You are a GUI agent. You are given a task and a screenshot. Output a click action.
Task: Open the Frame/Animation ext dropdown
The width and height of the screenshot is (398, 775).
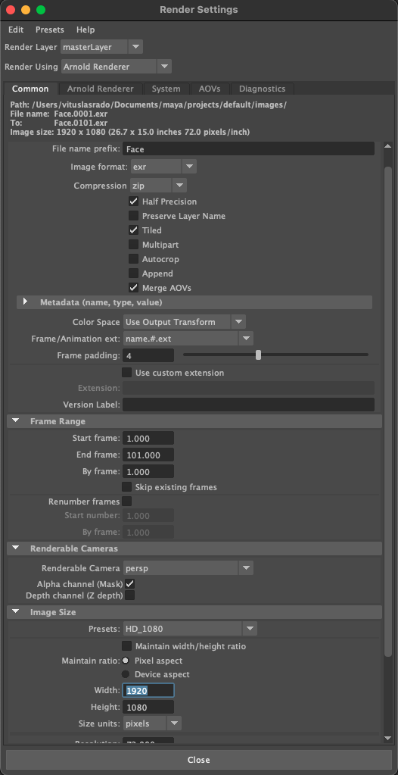[188, 339]
